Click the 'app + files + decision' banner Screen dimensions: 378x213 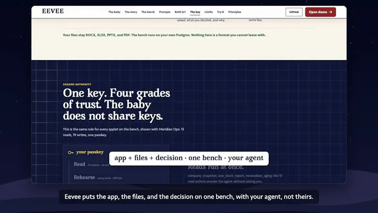[189, 159]
